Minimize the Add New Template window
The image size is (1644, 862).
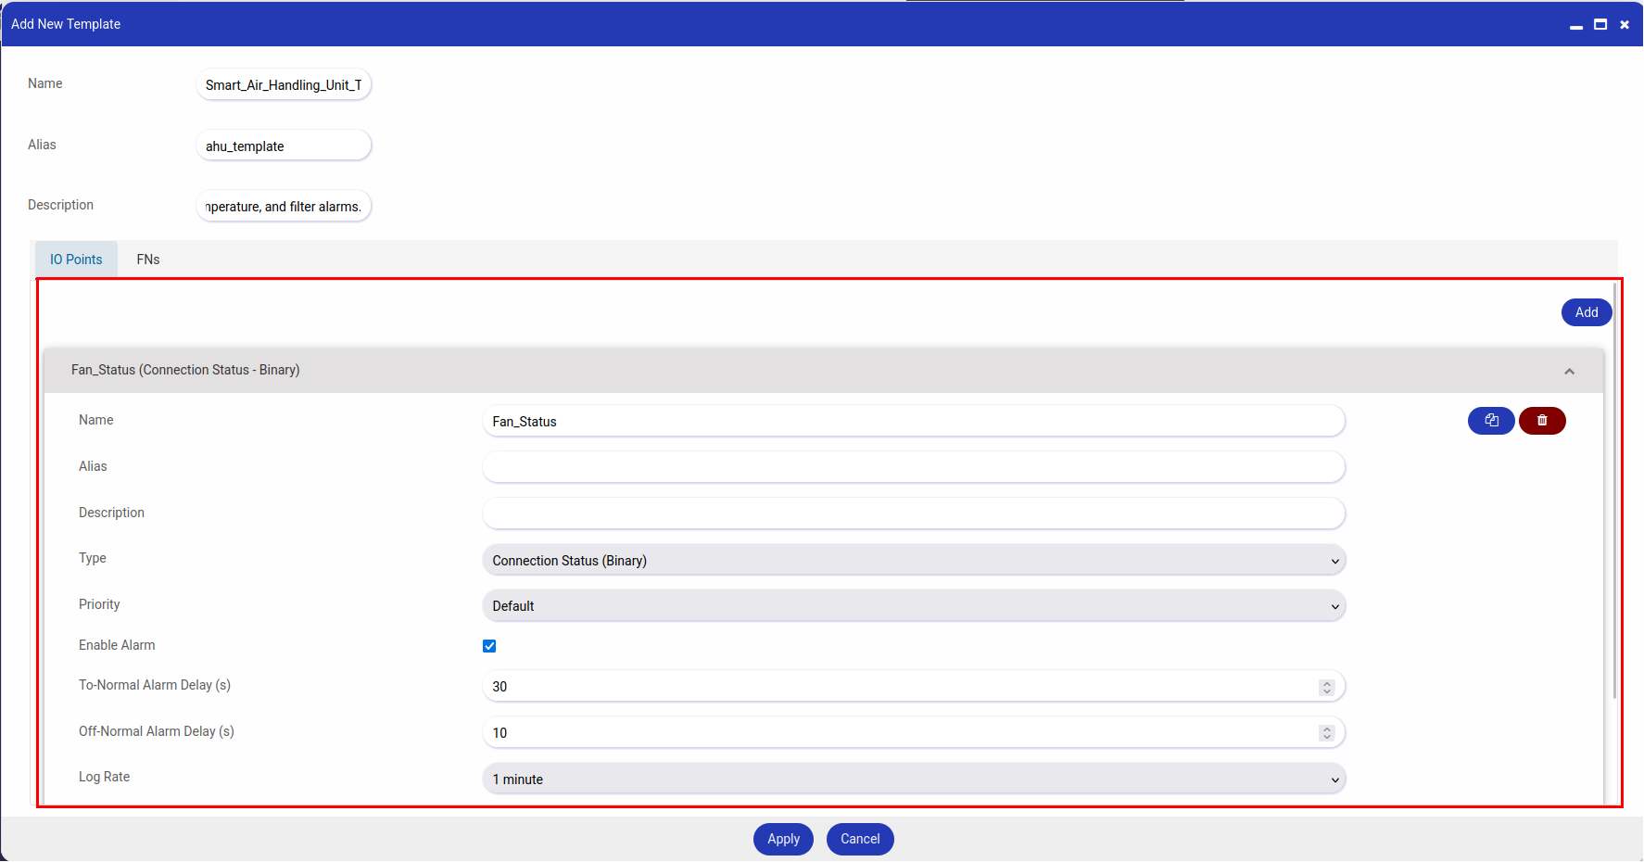click(x=1575, y=25)
